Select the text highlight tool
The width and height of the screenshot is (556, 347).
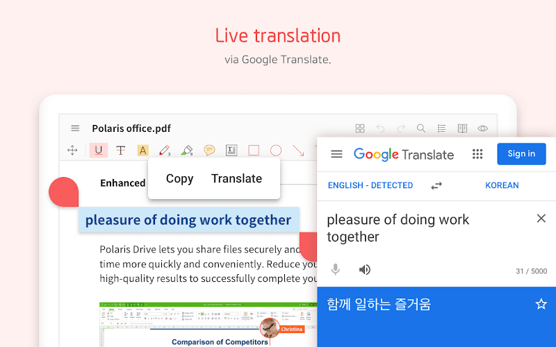(x=142, y=150)
